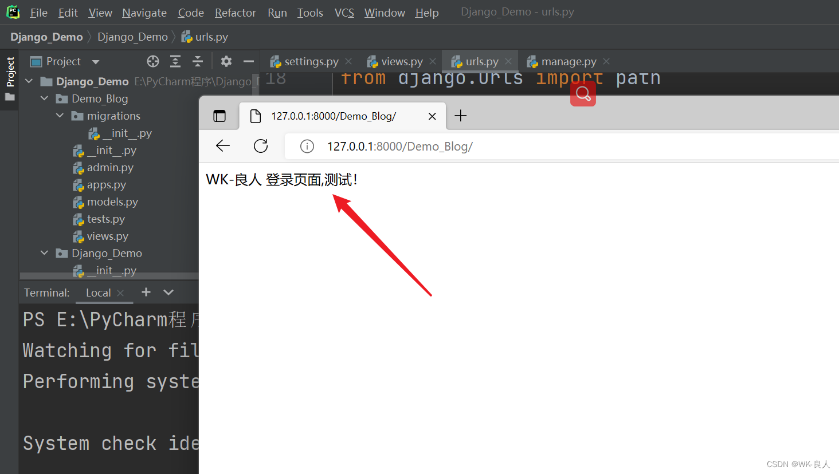Click the red search overlay button
Viewport: 839px width, 474px height.
coord(583,93)
